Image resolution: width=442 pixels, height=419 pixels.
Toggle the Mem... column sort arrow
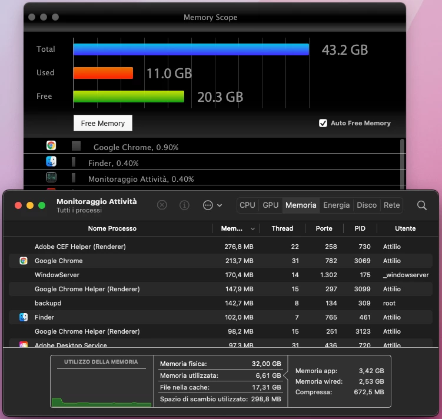pos(252,229)
